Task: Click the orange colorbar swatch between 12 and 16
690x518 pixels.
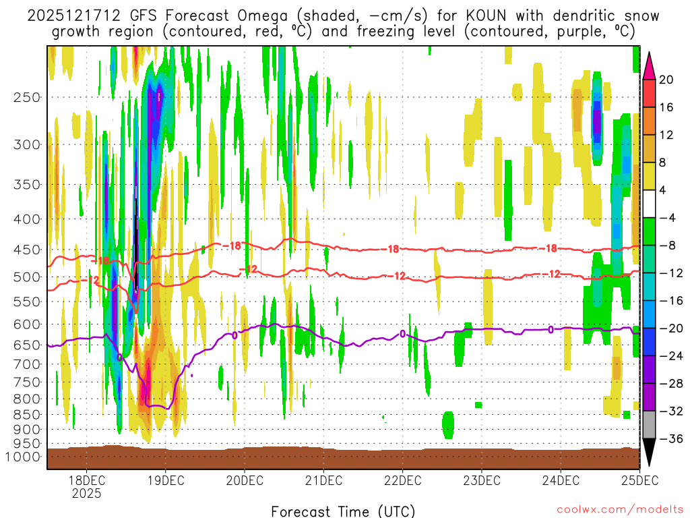Action: [x=649, y=121]
